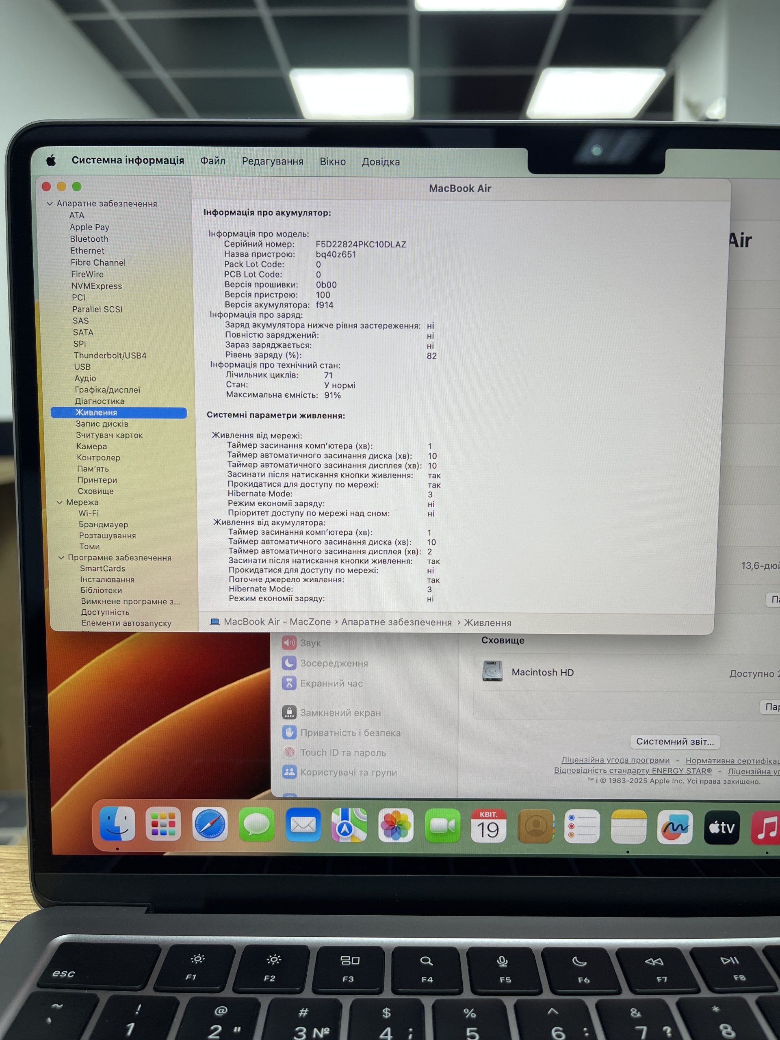The image size is (780, 1040).
Task: Open the Вікно menu
Action: (333, 161)
